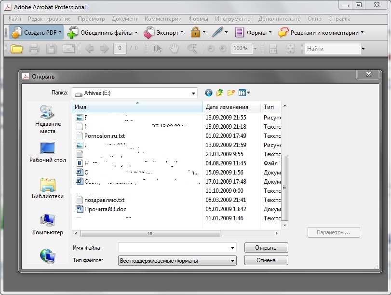Screen dimensions: 391x295
Task: Open the view menu icon dropdown
Action: (244, 93)
